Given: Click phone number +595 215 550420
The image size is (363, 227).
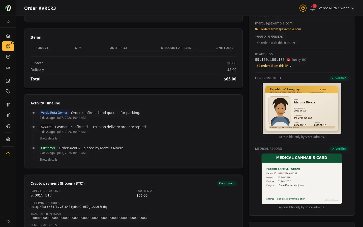Looking at the screenshot, I should coord(269,37).
